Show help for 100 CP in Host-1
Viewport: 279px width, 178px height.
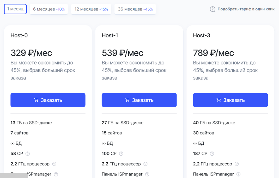point(121,154)
